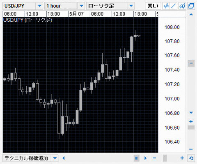Select the trend line drawing tool
The height and width of the screenshot is (164, 197).
[174, 6]
